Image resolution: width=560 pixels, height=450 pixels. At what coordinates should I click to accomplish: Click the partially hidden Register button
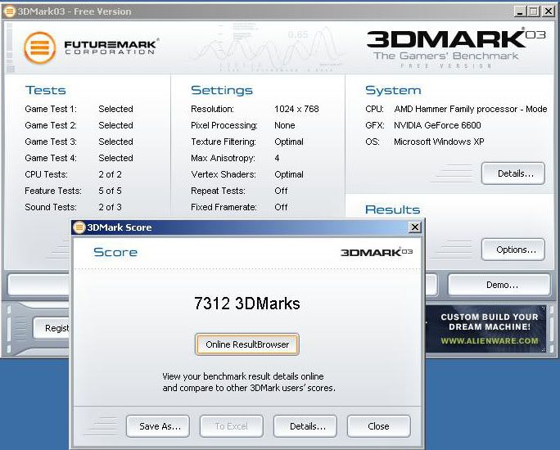[52, 328]
